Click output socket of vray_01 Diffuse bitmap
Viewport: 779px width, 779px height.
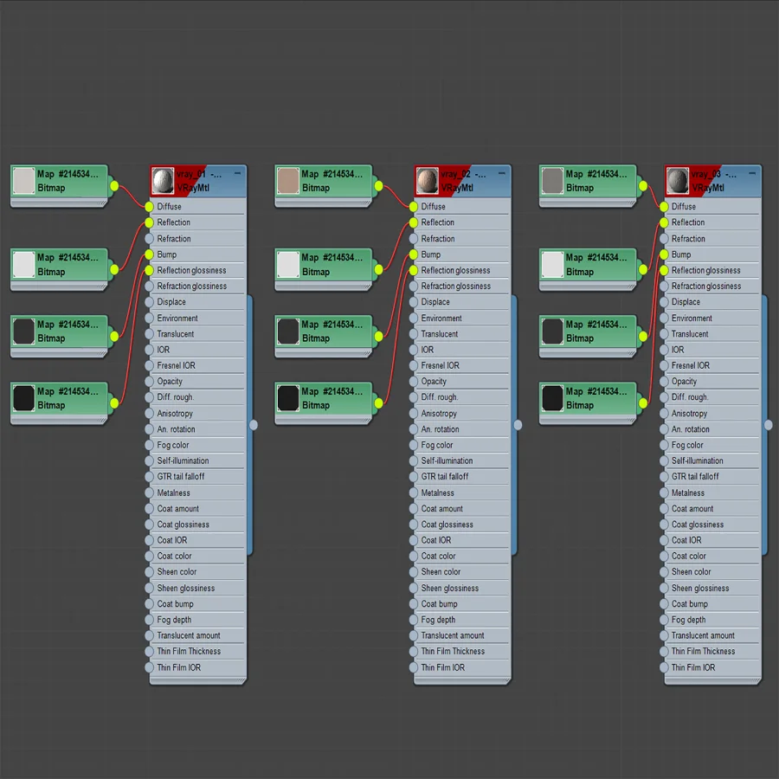pyautogui.click(x=114, y=186)
